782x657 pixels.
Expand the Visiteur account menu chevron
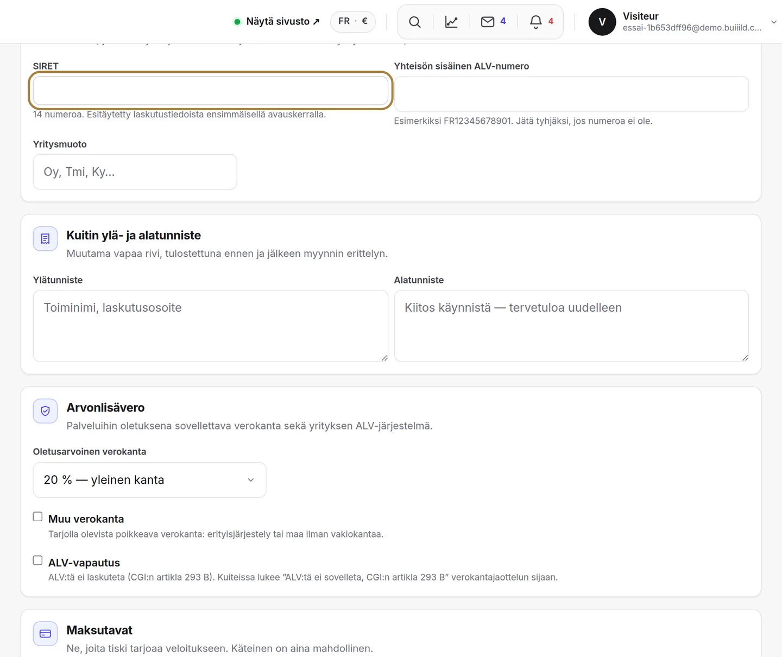point(774,22)
